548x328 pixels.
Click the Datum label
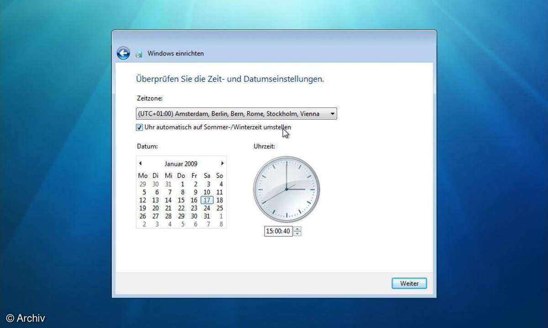[147, 146]
